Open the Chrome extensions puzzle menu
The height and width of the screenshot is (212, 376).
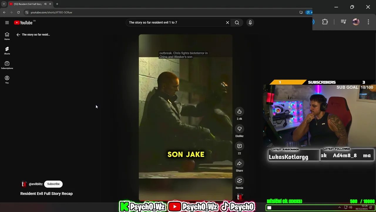(325, 22)
